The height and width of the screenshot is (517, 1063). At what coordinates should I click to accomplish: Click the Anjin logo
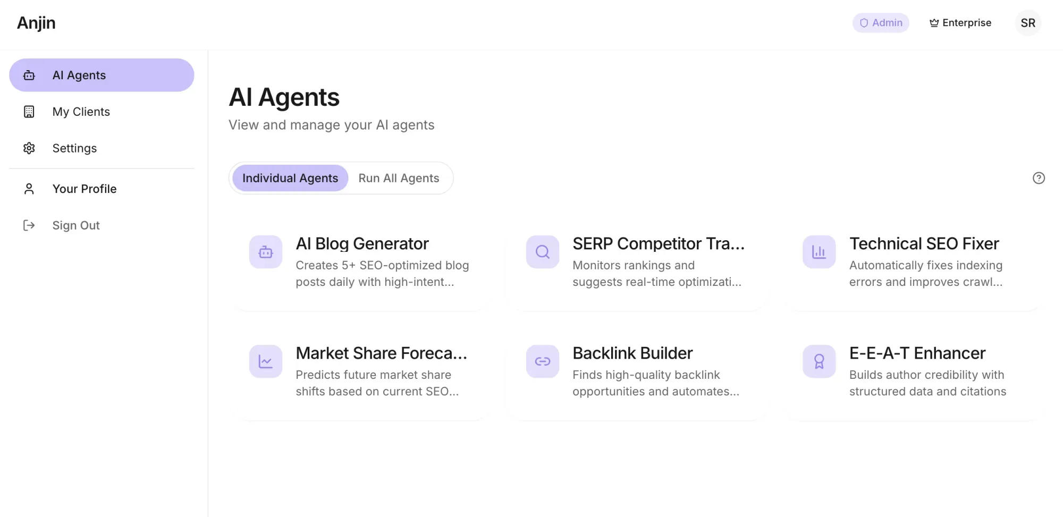coord(36,23)
